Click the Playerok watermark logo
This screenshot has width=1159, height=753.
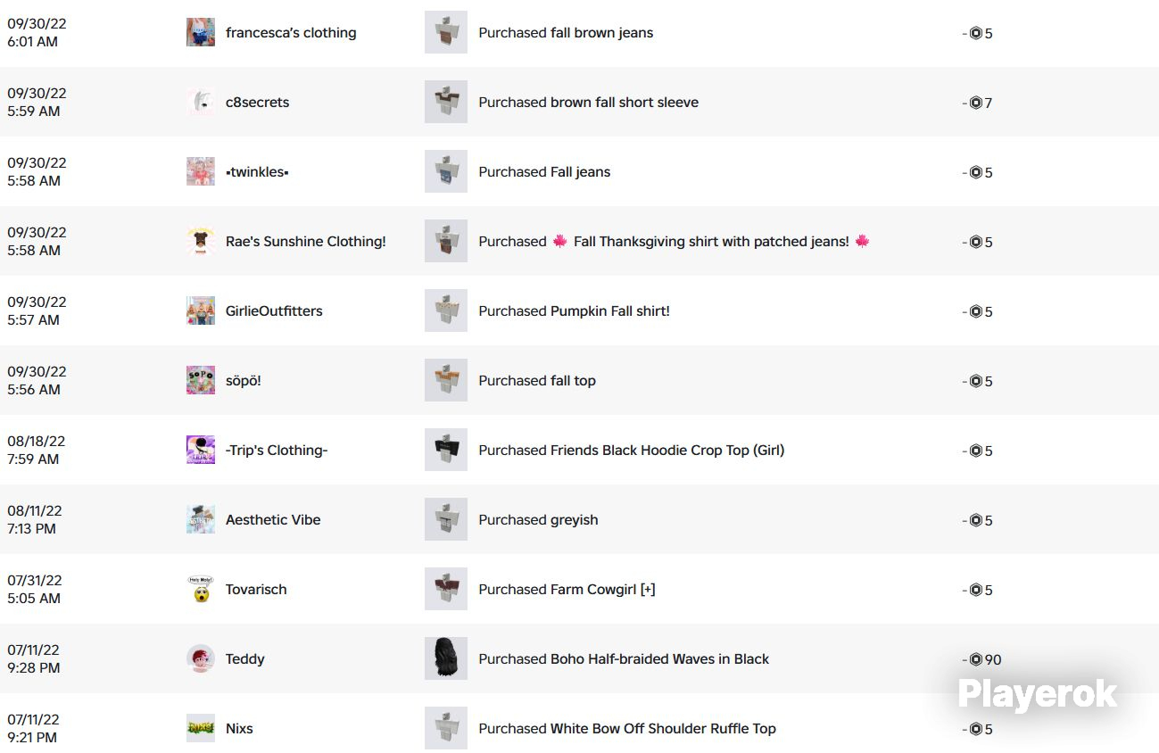[x=1037, y=693]
